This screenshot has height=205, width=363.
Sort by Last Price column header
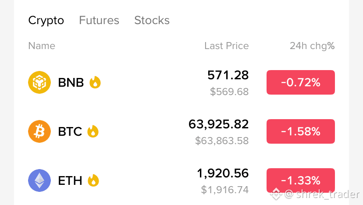coord(226,46)
